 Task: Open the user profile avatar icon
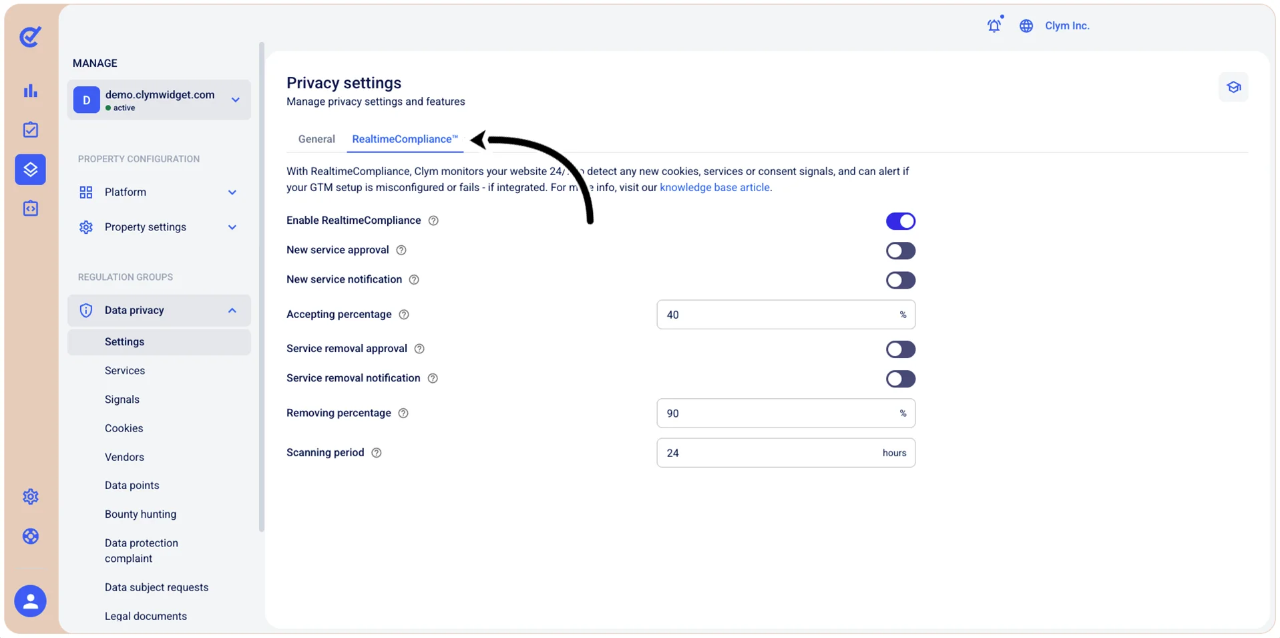31,601
